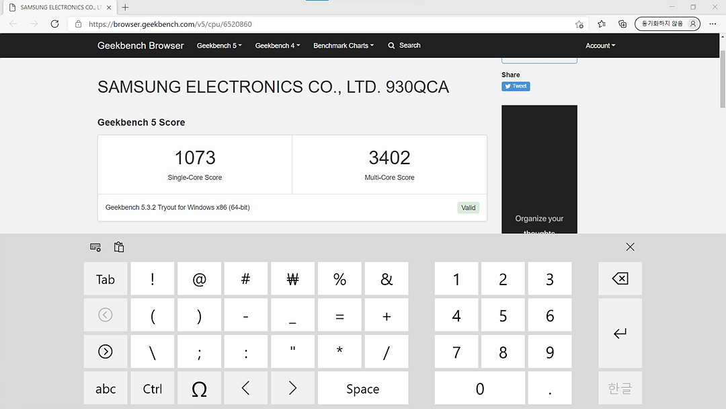Tap the closing parenthesis key
Image resolution: width=726 pixels, height=409 pixels.
click(199, 315)
